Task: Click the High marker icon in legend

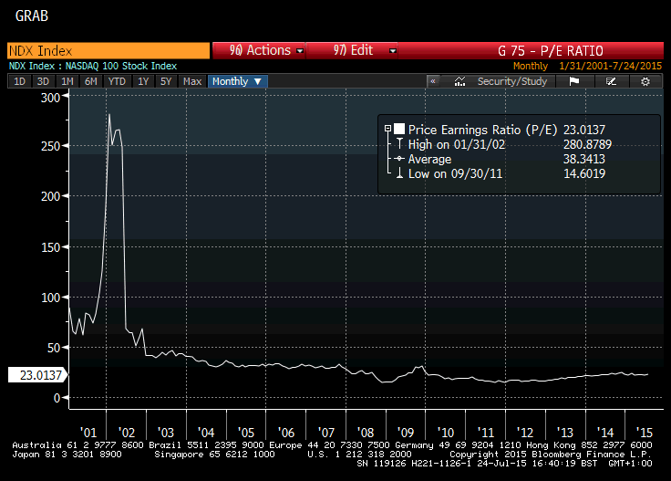Action: [399, 144]
